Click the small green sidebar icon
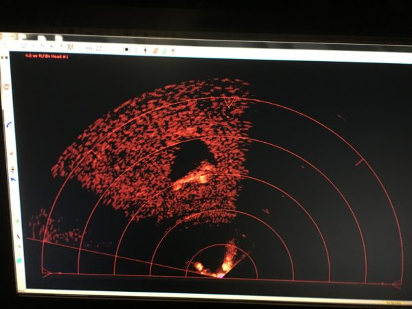This screenshot has height=309, width=412. coord(16,220)
